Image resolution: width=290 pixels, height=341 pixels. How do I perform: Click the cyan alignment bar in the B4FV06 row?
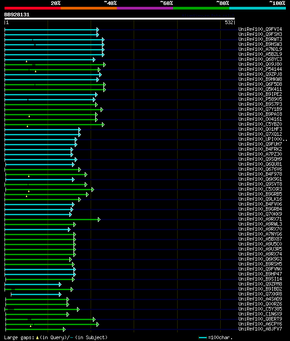[x=39, y=205]
